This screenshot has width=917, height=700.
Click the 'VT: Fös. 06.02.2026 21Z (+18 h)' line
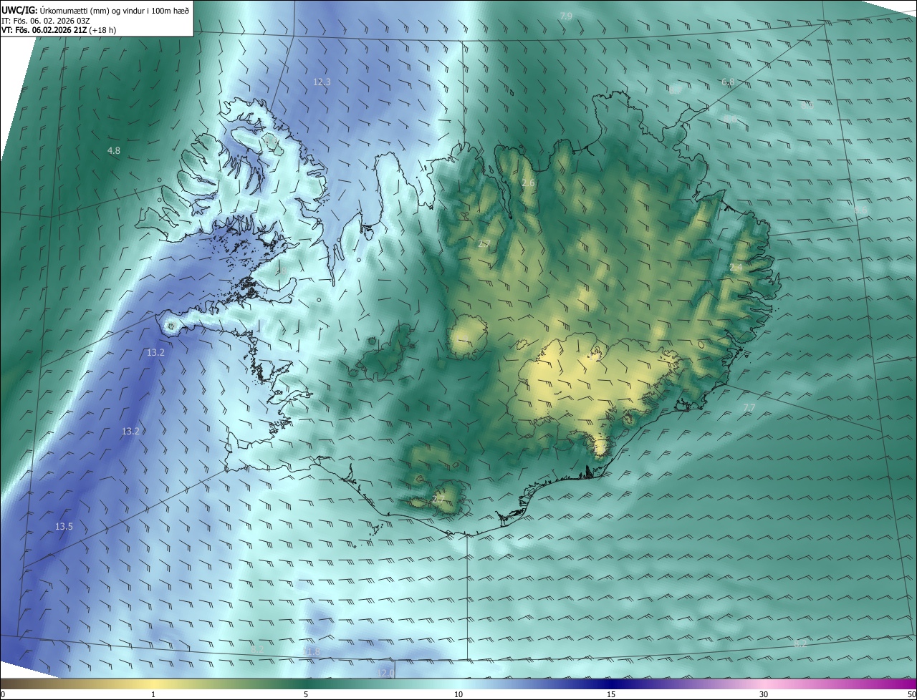point(59,30)
